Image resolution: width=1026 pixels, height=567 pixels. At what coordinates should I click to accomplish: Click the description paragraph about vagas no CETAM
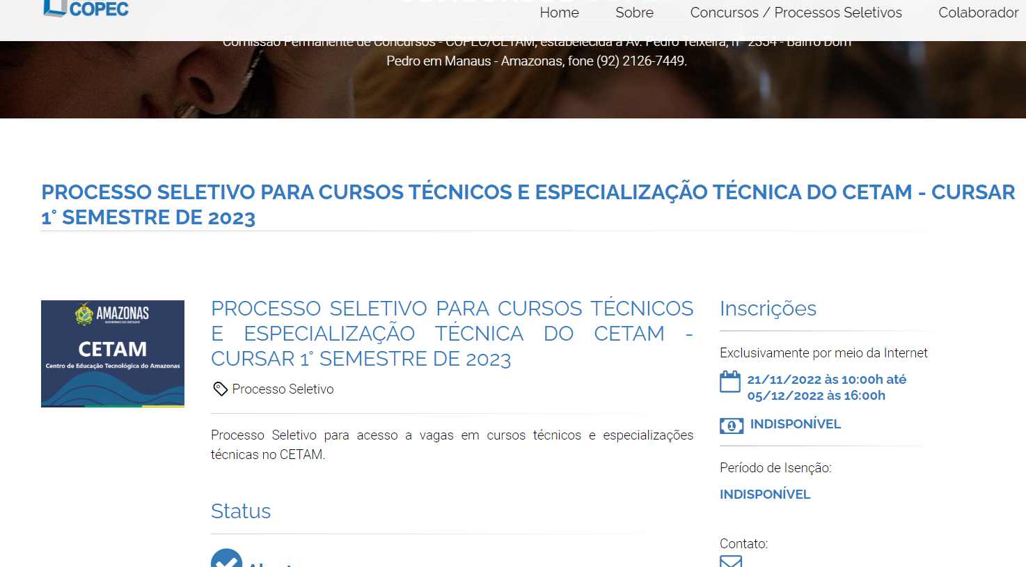tap(452, 444)
